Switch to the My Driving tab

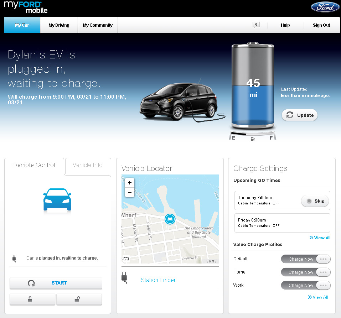[59, 25]
